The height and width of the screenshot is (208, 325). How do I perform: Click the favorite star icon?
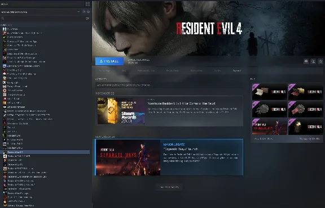click(320, 61)
